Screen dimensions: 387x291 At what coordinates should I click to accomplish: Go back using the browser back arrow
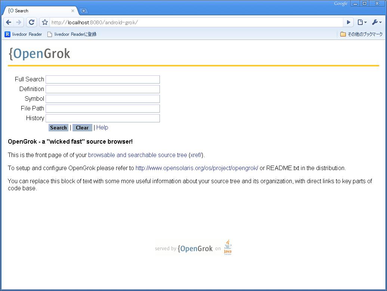pyautogui.click(x=9, y=22)
